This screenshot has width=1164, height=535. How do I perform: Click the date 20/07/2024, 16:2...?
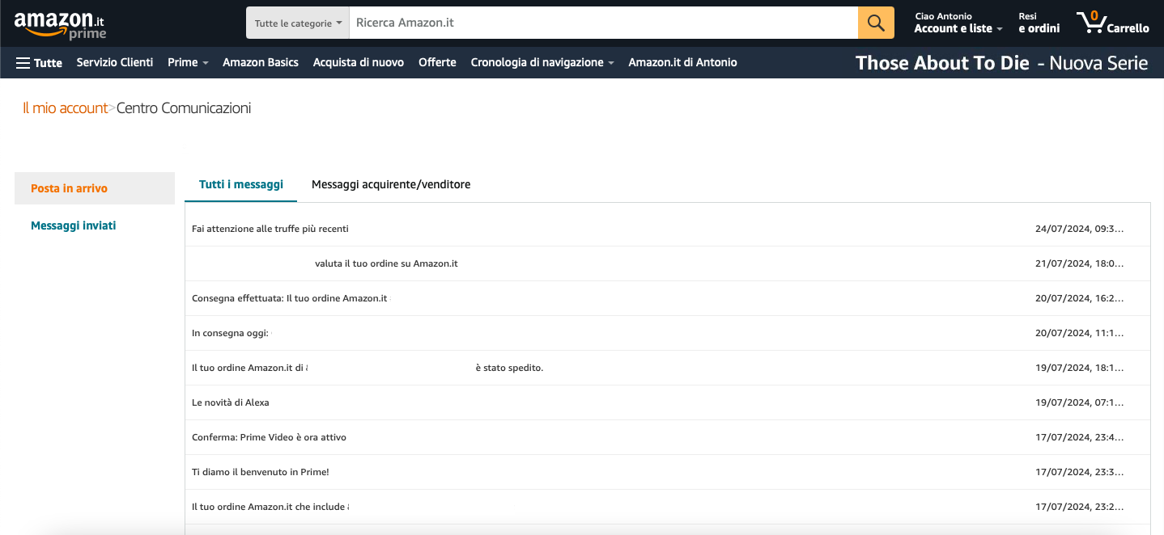tap(1079, 298)
